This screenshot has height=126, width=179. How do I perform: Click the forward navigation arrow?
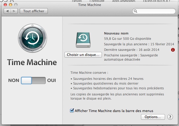[14, 11]
